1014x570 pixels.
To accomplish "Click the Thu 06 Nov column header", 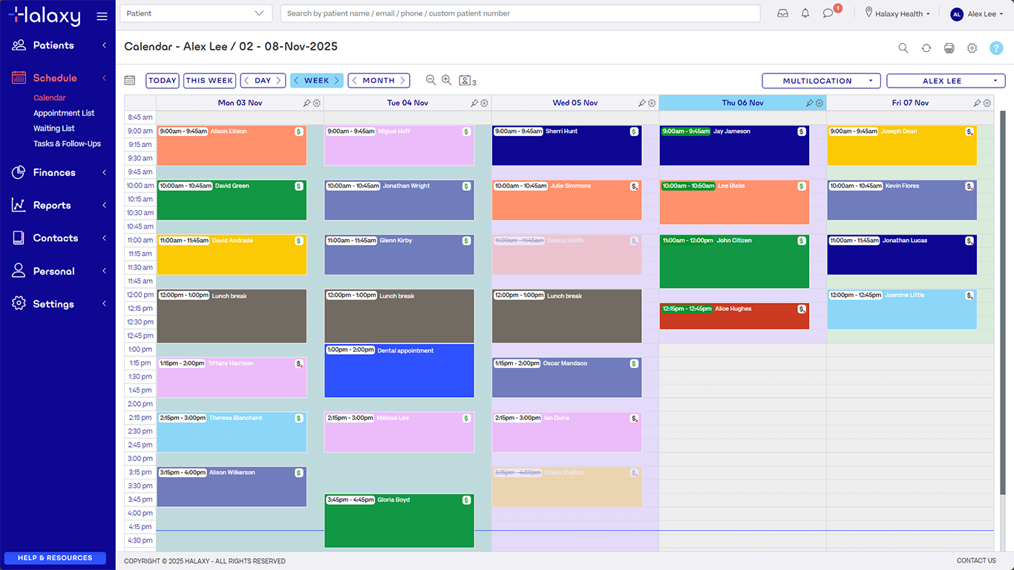I will pyautogui.click(x=742, y=103).
